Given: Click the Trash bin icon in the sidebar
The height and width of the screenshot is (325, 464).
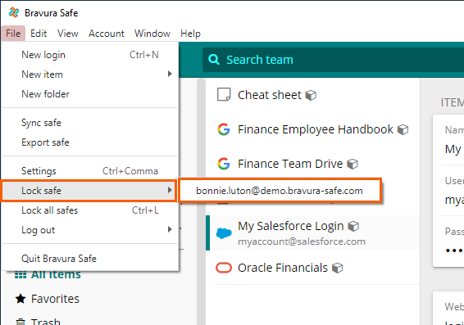Looking at the screenshot, I should (x=20, y=322).
